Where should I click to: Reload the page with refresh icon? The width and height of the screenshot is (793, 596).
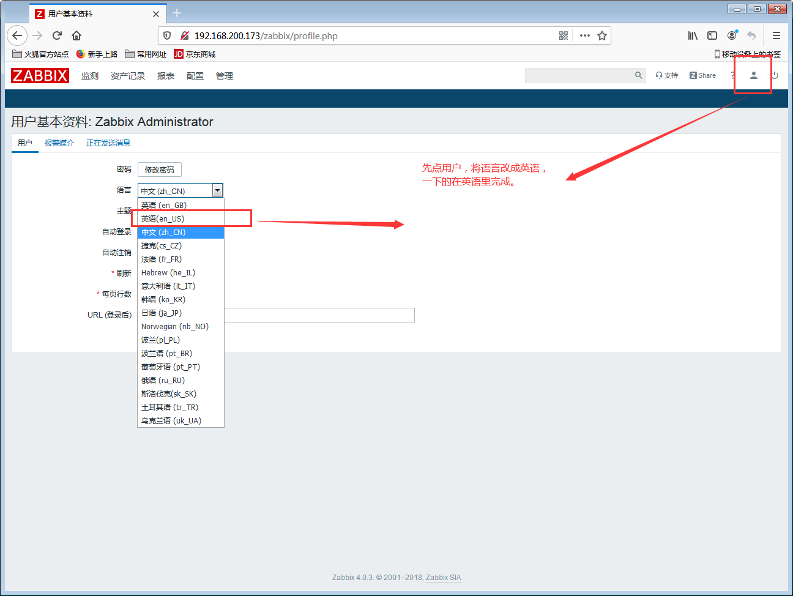click(x=57, y=35)
